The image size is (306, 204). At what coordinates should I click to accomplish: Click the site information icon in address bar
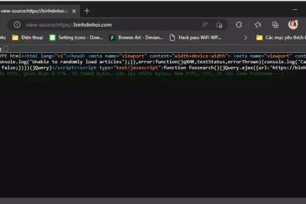17,25
